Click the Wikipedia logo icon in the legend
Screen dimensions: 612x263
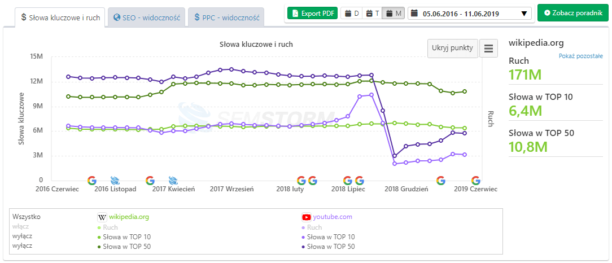click(x=102, y=217)
